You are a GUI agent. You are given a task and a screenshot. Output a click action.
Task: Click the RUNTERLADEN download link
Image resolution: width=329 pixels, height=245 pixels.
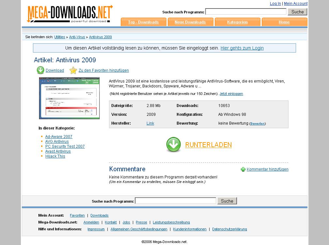click(208, 145)
